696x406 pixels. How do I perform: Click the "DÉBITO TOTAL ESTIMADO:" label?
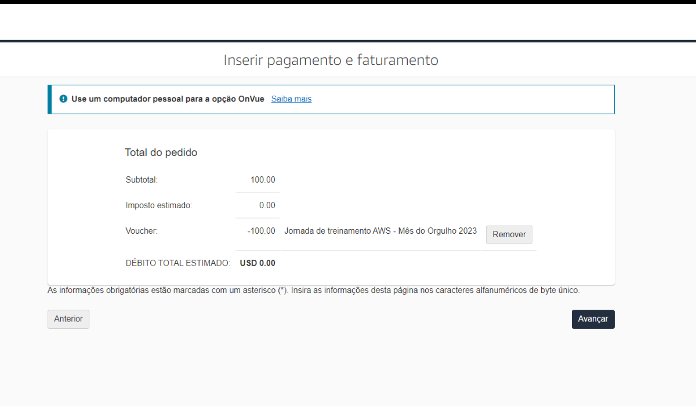[x=177, y=263]
